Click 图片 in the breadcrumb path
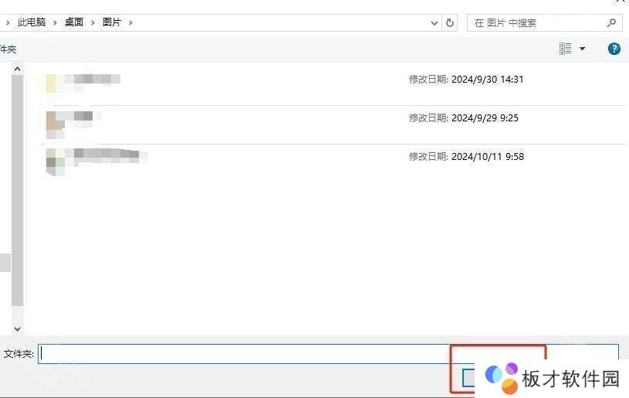The height and width of the screenshot is (398, 629). pos(112,22)
